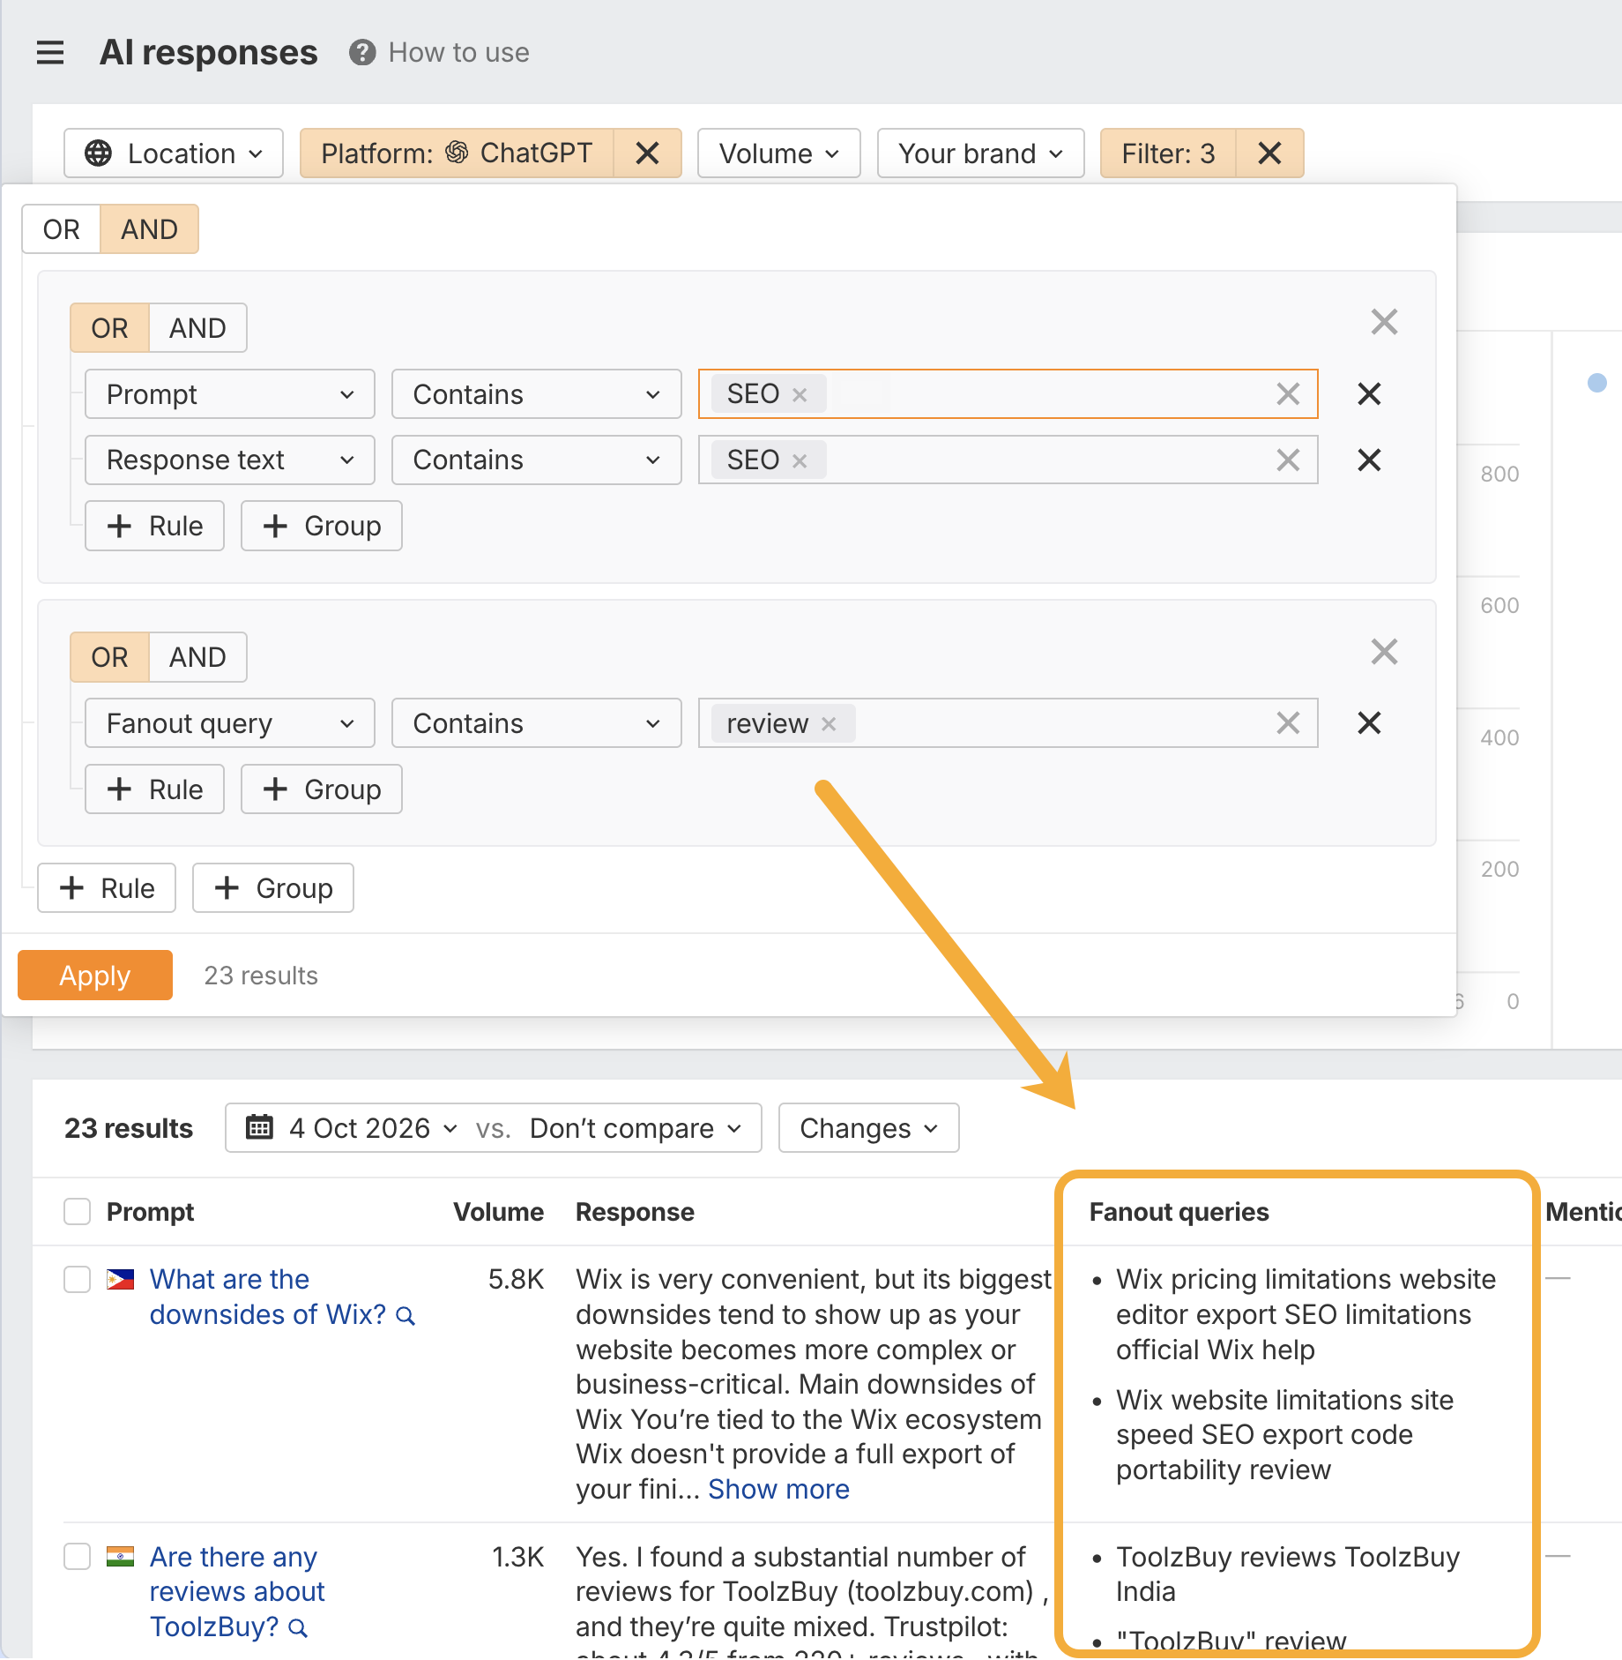Open the Fanout query field selector dropdown

pyautogui.click(x=230, y=723)
